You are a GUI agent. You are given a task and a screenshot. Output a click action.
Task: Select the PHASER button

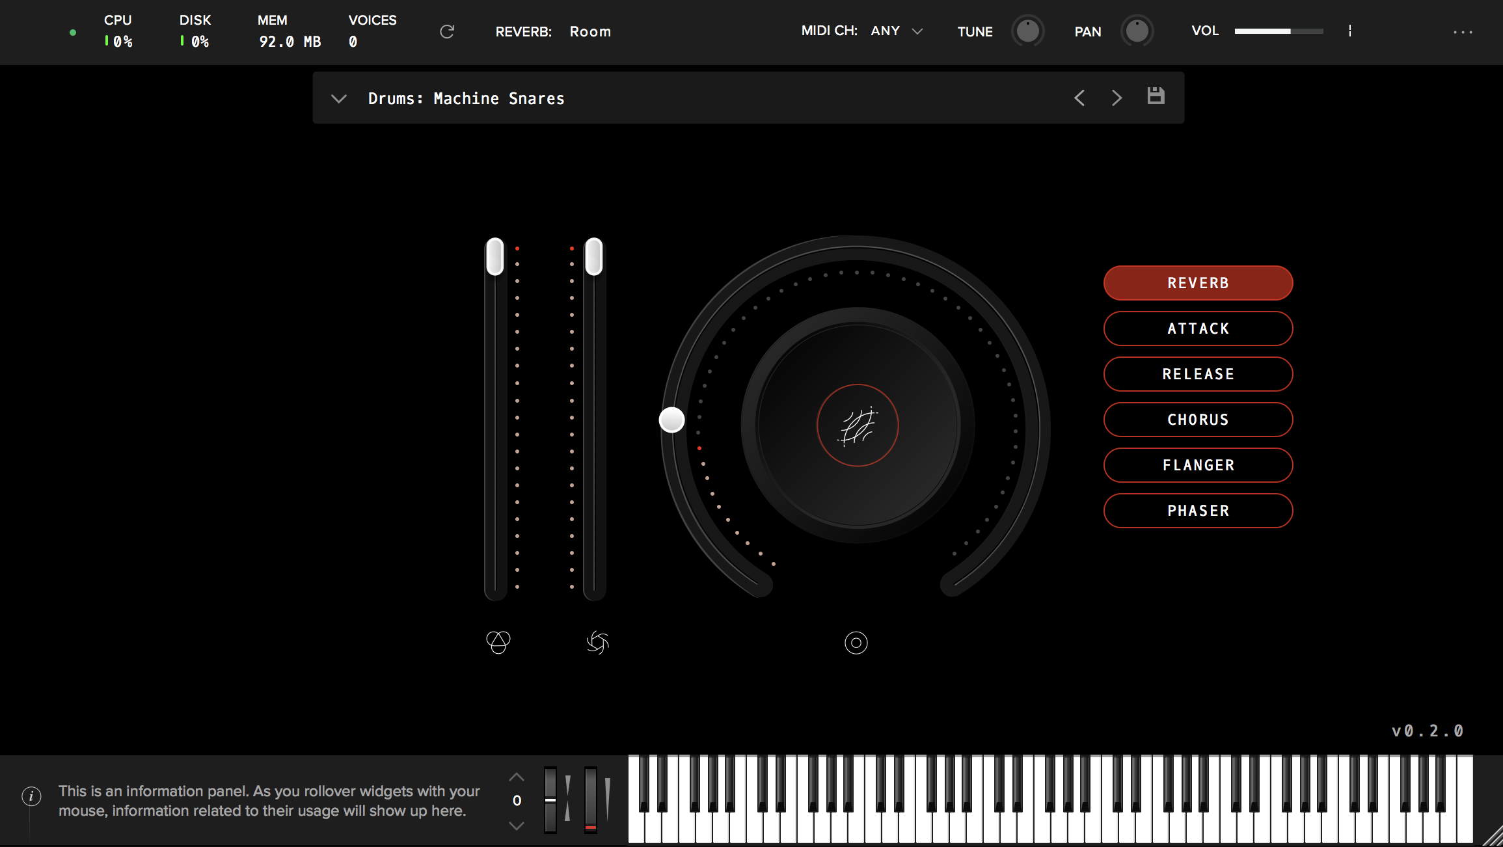coord(1198,511)
